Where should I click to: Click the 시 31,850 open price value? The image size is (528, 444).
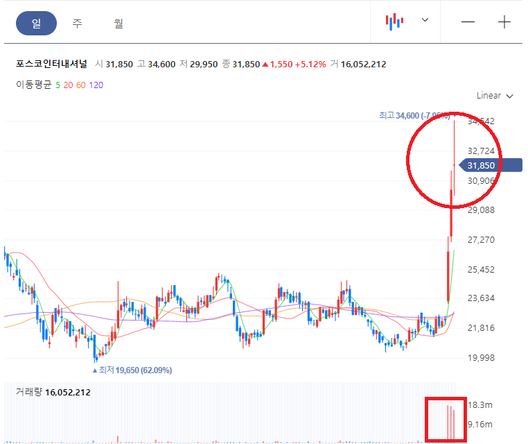114,64
